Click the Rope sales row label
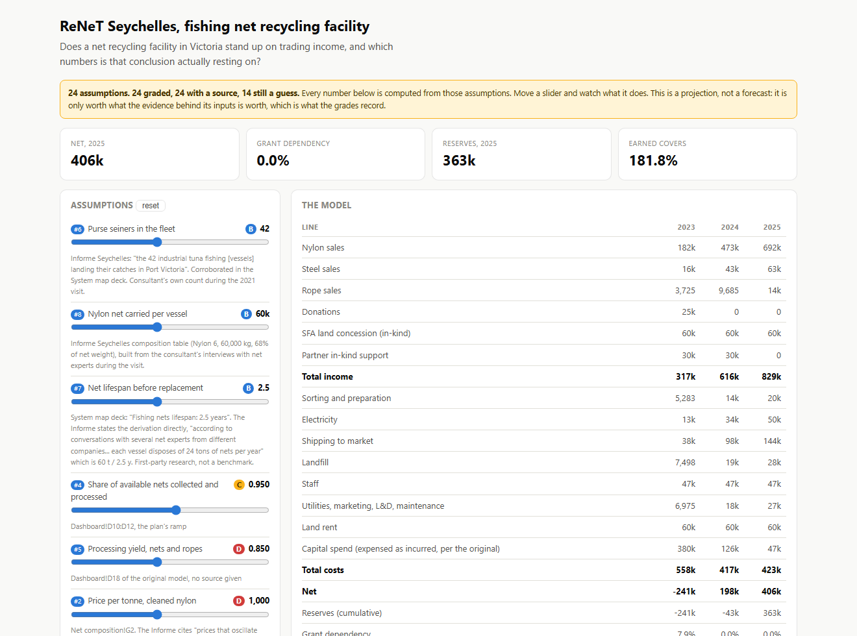This screenshot has height=636, width=857. coord(321,291)
